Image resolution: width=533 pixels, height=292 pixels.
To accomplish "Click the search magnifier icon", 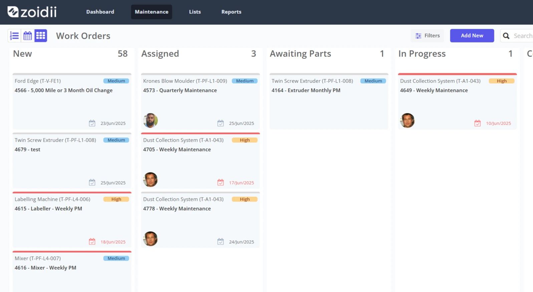I will 506,36.
